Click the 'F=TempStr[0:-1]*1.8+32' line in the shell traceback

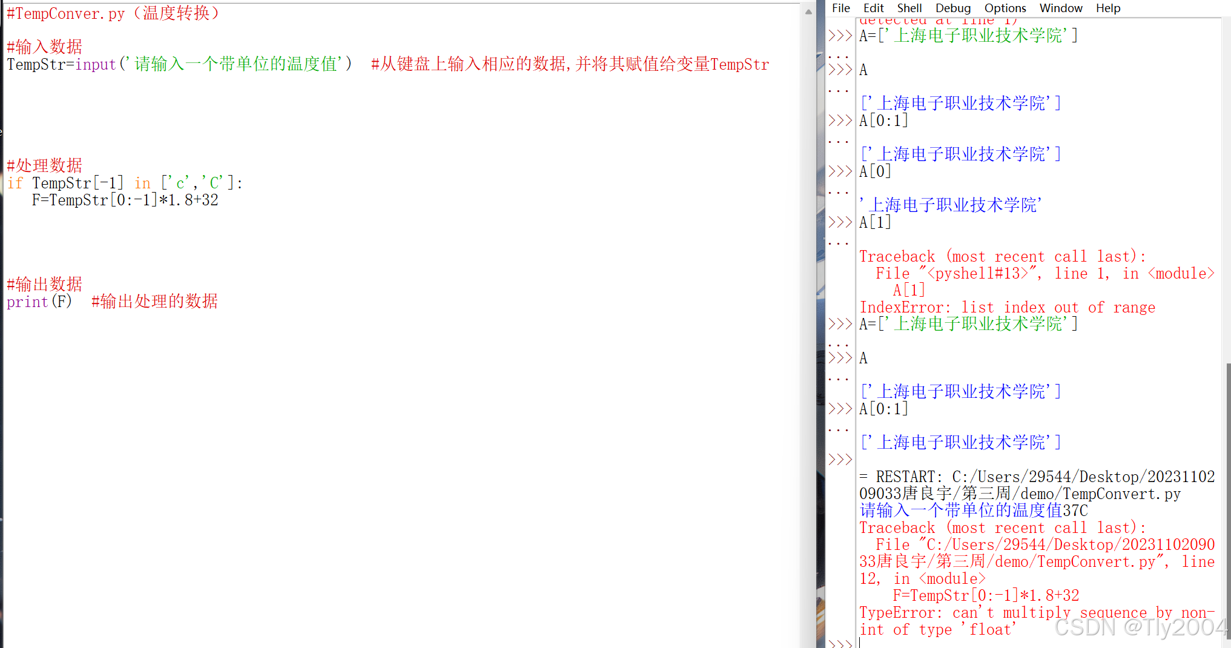pos(986,595)
